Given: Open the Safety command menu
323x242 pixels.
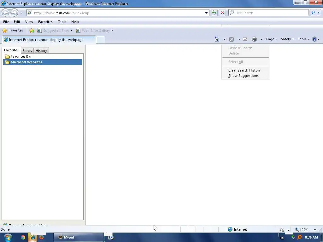Looking at the screenshot, I should (287, 39).
